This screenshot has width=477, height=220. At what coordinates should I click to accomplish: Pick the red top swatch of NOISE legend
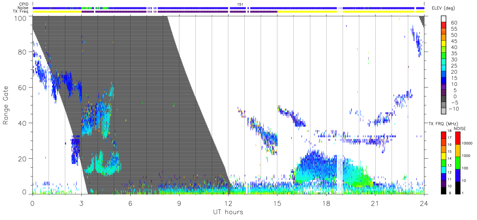[x=458, y=138]
